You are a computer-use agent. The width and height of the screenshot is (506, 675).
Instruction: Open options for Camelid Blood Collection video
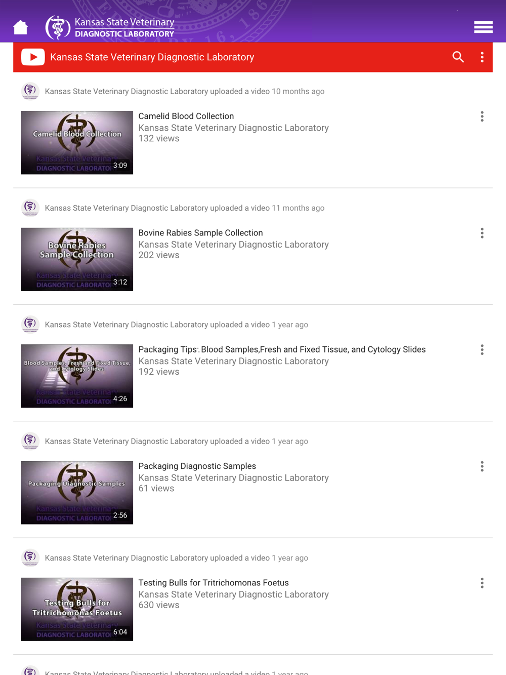click(x=482, y=116)
